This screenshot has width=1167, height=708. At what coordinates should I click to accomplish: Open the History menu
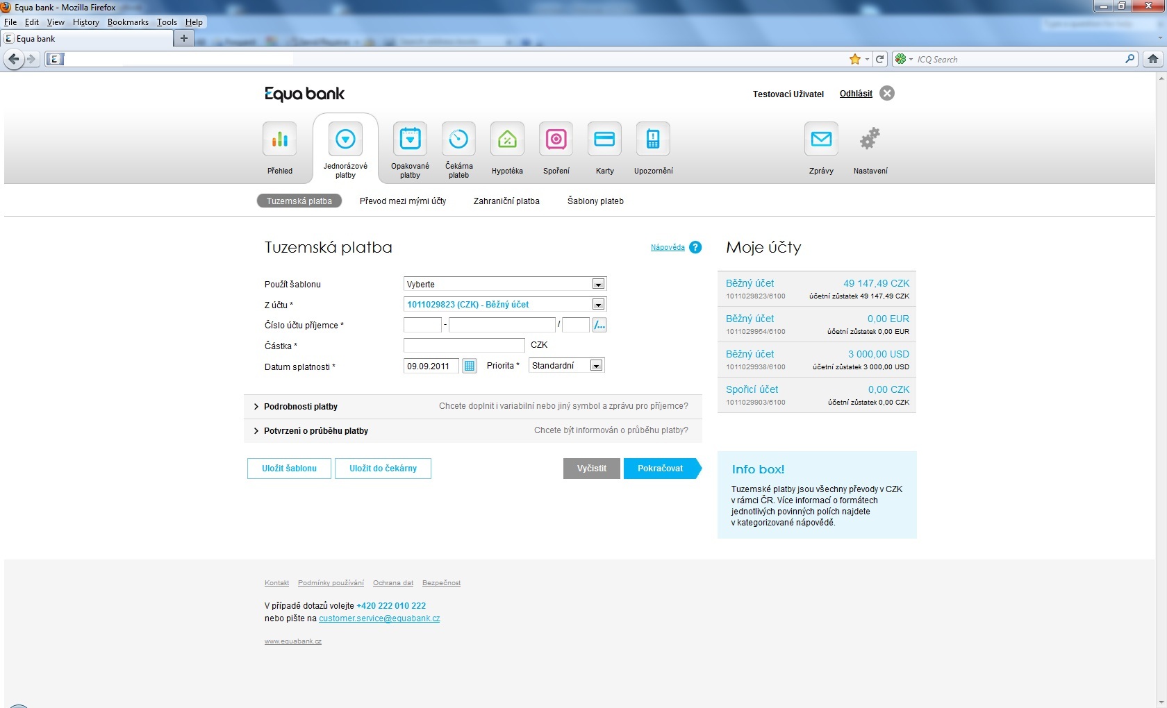(86, 22)
